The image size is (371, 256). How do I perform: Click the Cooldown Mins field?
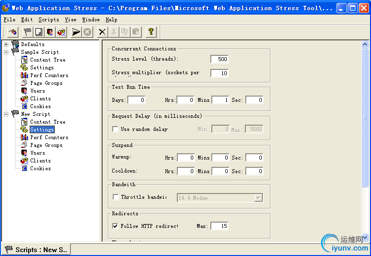click(x=220, y=171)
